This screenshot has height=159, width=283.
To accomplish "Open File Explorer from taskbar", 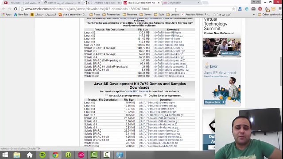I will click(x=16, y=155).
